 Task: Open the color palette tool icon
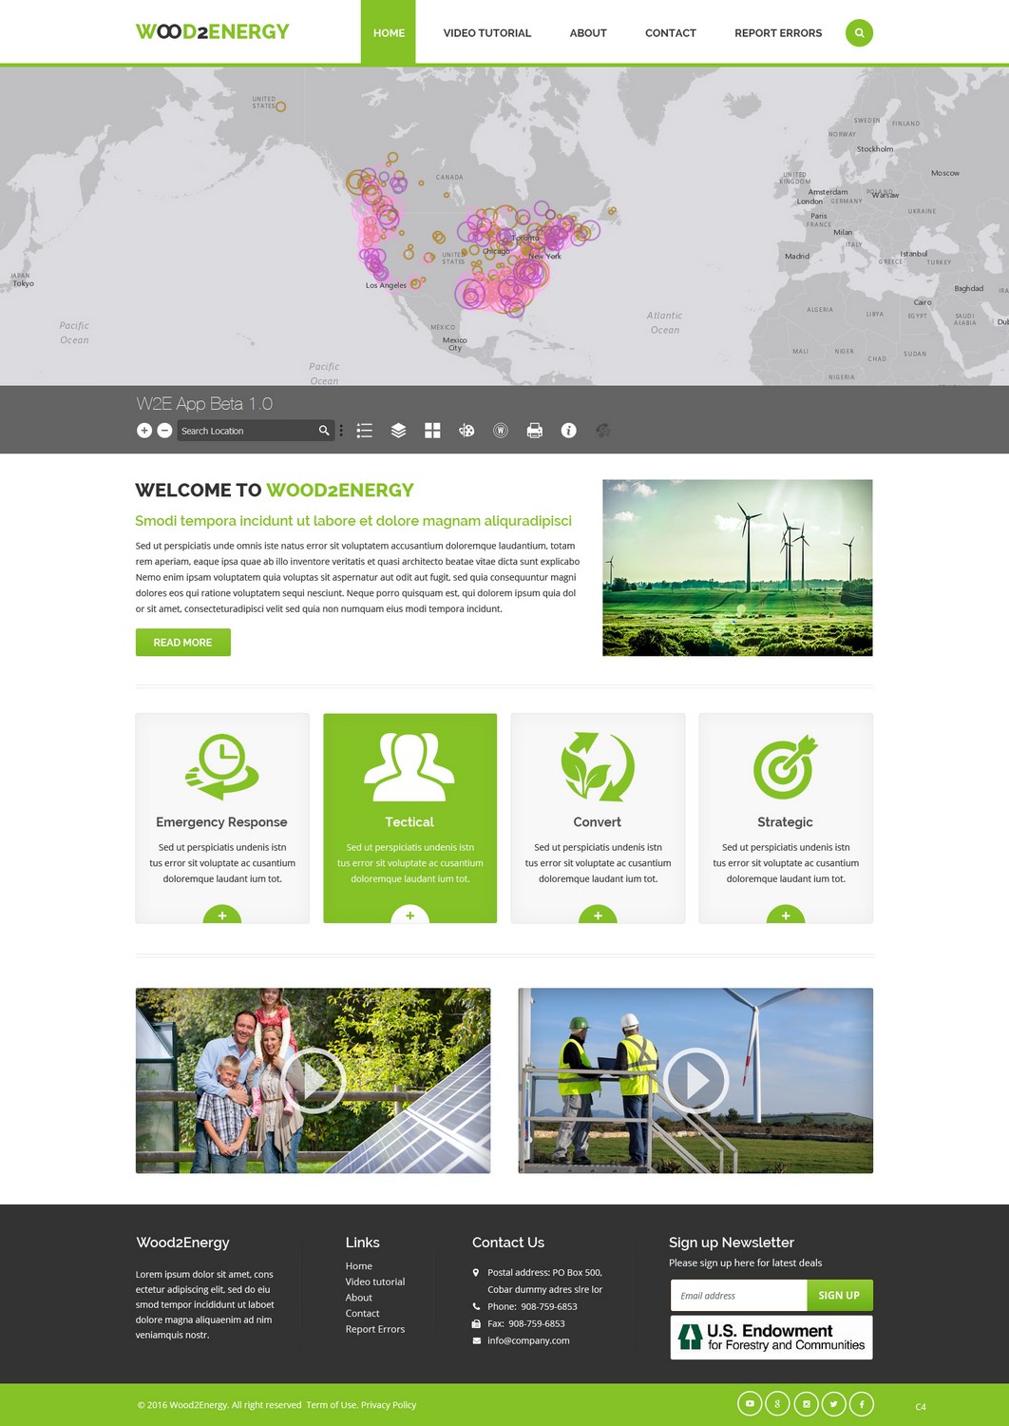click(466, 431)
